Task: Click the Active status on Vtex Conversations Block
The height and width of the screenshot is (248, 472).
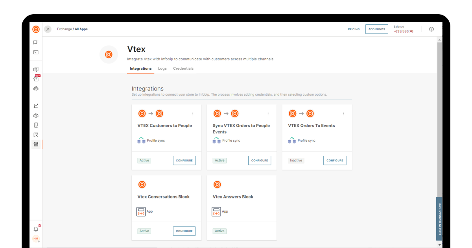Action: coord(144,231)
